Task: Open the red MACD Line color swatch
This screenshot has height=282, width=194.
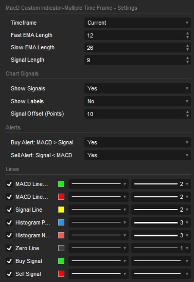Action: [61, 197]
